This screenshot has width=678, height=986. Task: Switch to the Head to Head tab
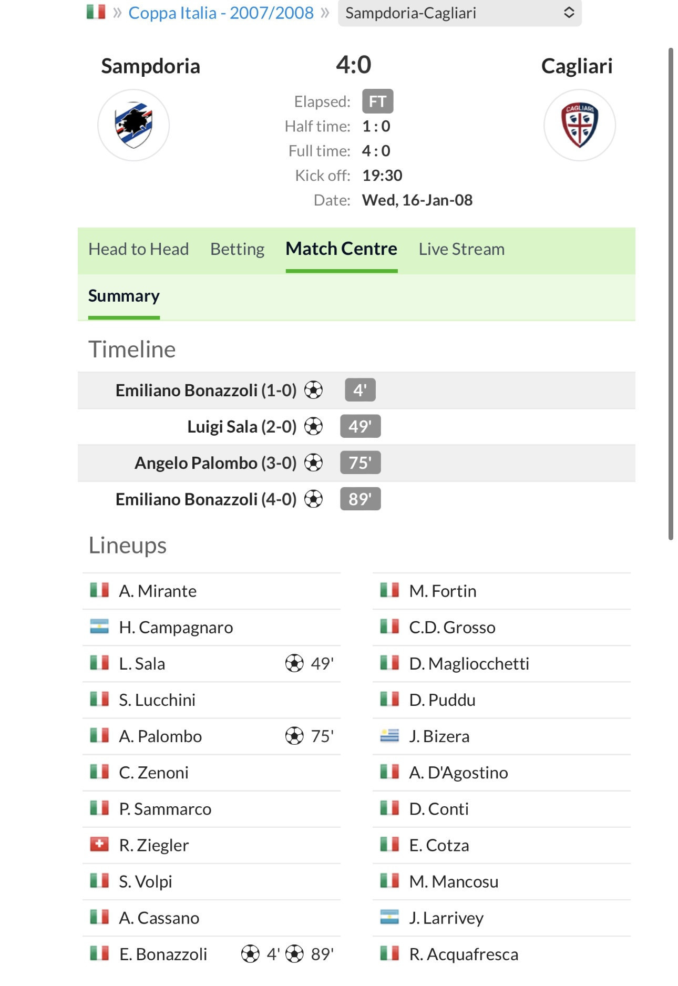pos(138,249)
